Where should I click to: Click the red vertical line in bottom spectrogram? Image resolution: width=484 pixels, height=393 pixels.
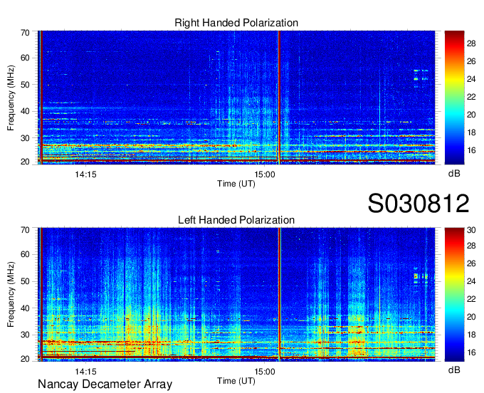click(x=279, y=294)
